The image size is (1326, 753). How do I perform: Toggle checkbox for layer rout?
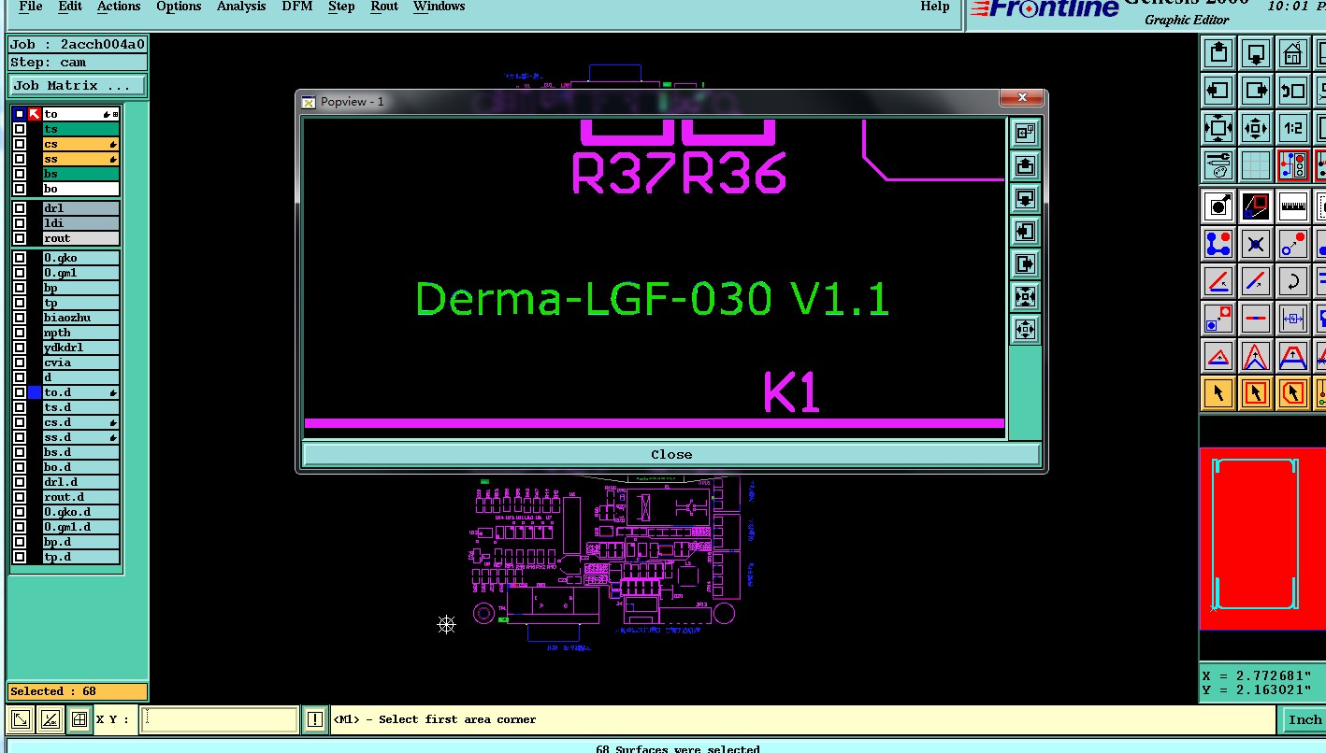point(20,238)
